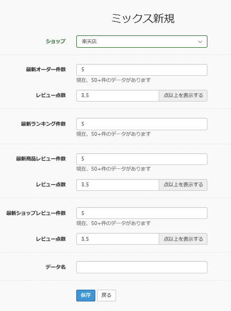Viewport: 231px width, 311px height.
Task: Click the レビュー点数 field in the order section
Action: [118, 95]
